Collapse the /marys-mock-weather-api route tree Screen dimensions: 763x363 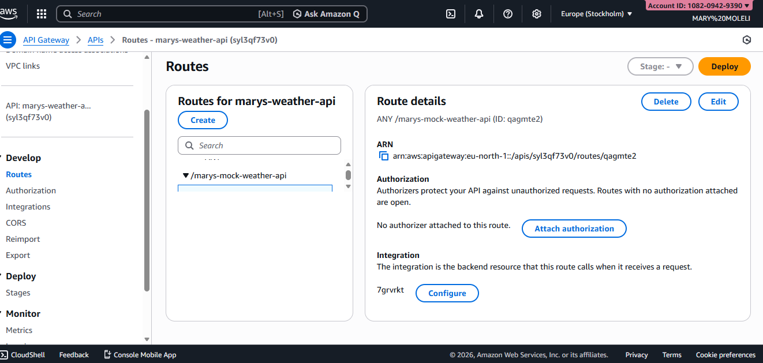186,175
